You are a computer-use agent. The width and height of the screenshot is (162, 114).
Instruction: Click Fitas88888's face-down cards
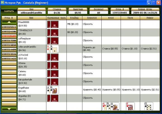pyautogui.click(x=53, y=24)
